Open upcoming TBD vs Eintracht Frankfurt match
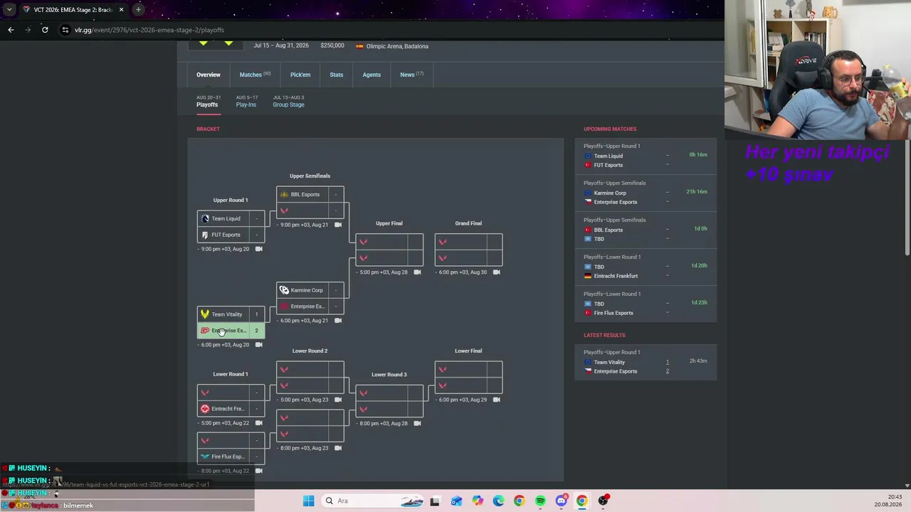 pyautogui.click(x=646, y=267)
